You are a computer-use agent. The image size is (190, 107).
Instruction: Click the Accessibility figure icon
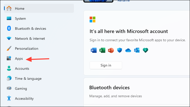pyautogui.click(x=9, y=98)
